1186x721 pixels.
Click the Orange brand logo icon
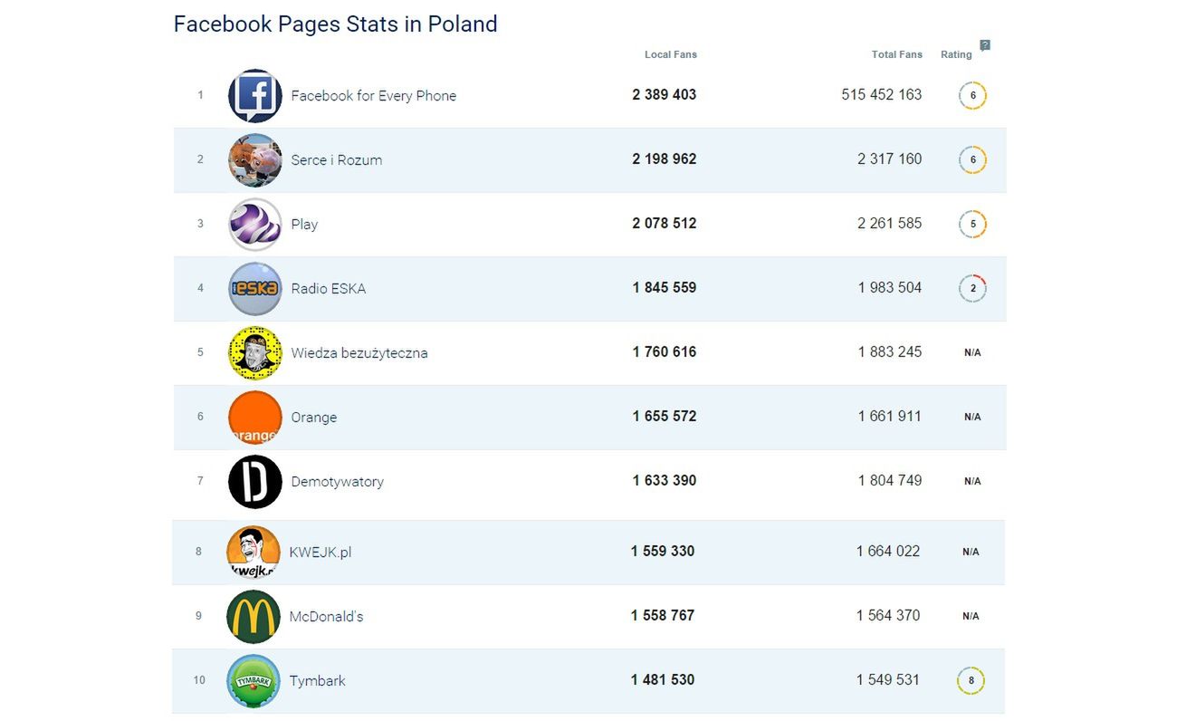pos(254,418)
